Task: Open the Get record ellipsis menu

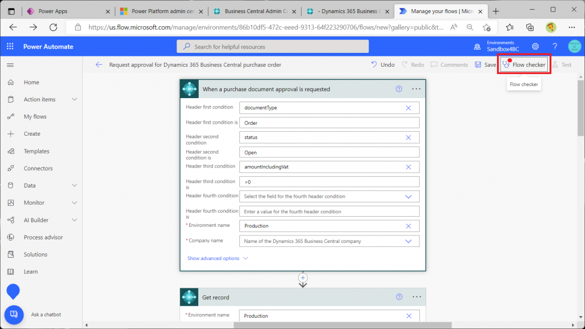Action: pyautogui.click(x=416, y=296)
